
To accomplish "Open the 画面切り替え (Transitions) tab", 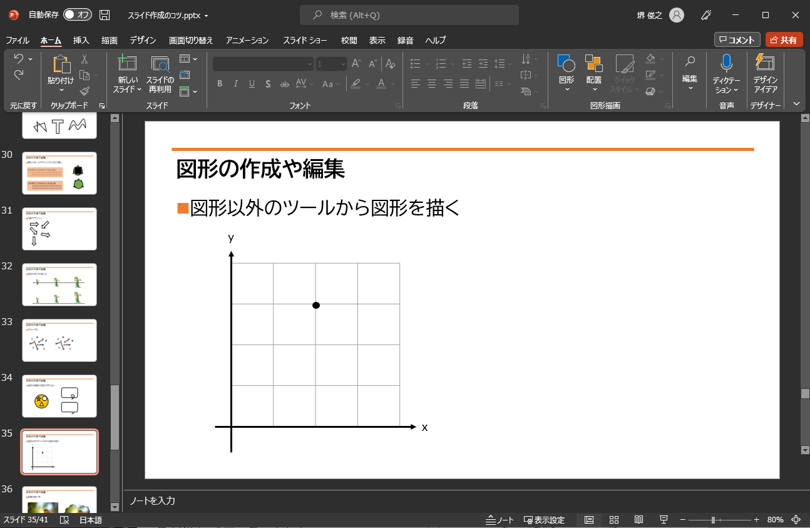I will pos(191,40).
